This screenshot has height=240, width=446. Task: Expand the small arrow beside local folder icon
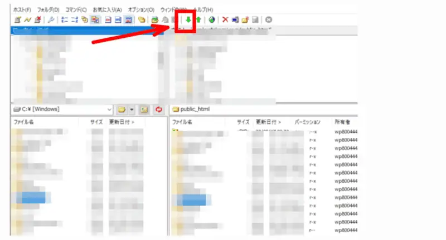coord(132,109)
